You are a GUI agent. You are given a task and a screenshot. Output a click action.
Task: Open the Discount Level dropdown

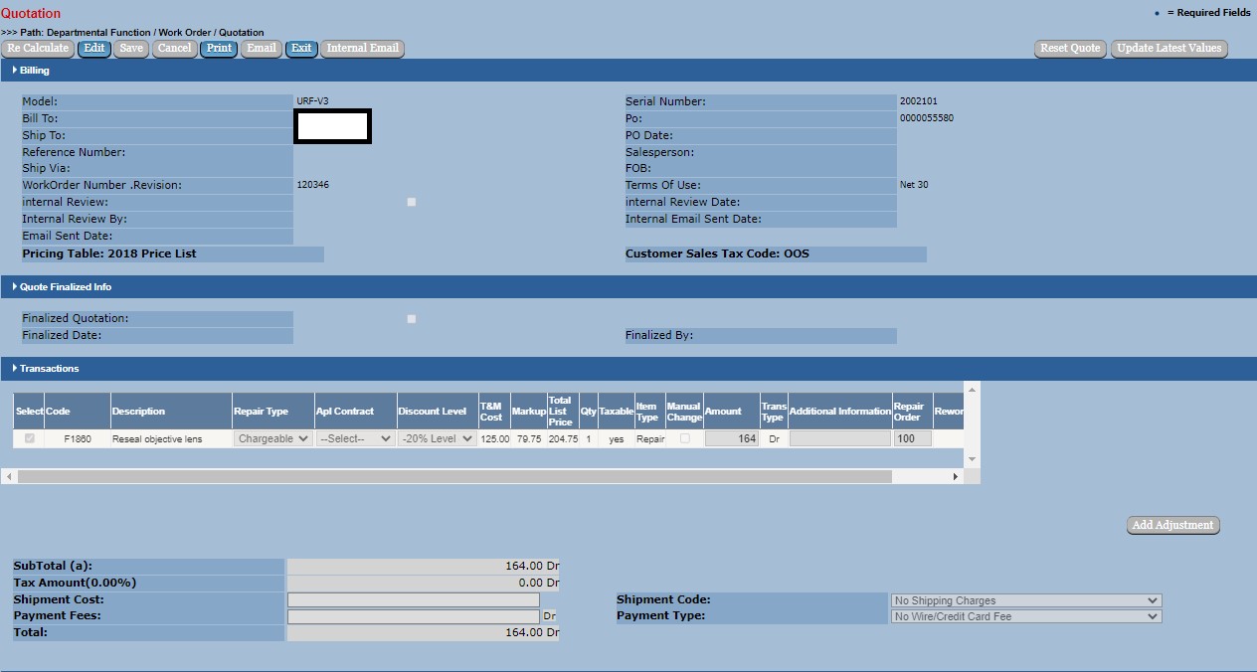point(437,438)
